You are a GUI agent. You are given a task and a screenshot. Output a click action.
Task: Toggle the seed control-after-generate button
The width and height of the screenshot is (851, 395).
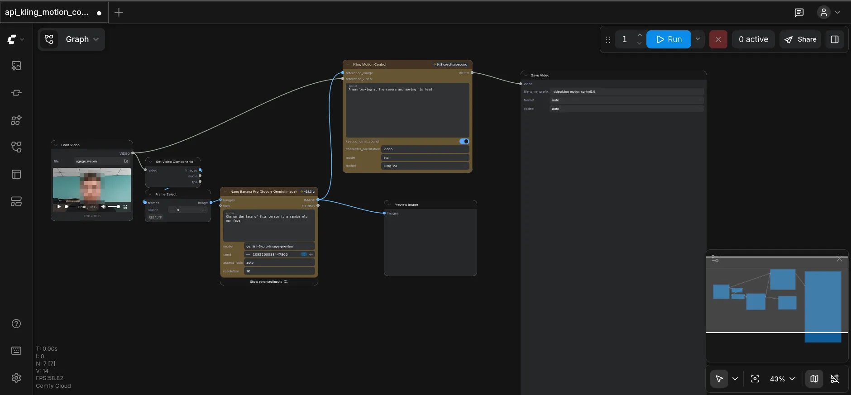304,254
